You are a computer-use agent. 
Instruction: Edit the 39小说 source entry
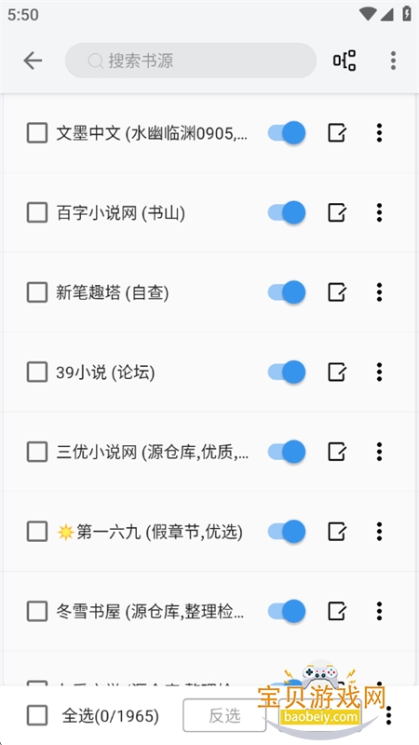(x=337, y=372)
